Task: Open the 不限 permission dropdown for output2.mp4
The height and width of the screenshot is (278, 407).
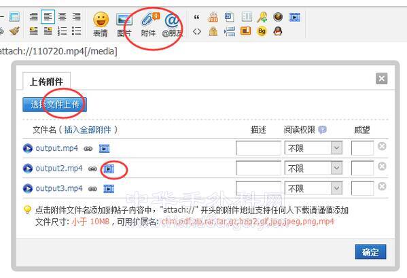Action: pos(313,168)
